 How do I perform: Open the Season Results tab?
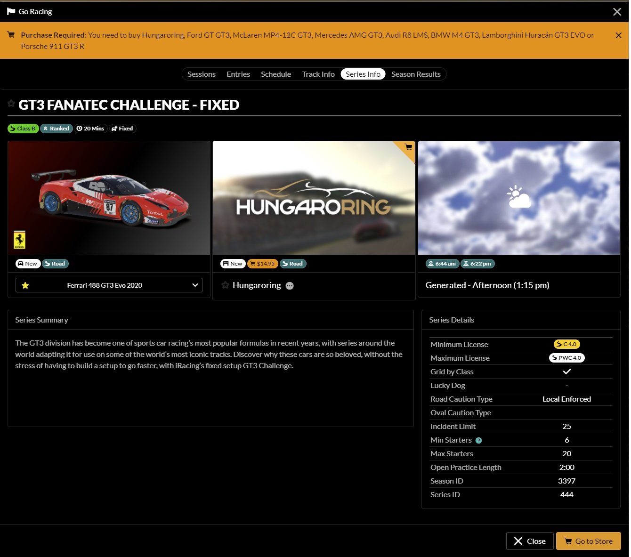(x=415, y=74)
